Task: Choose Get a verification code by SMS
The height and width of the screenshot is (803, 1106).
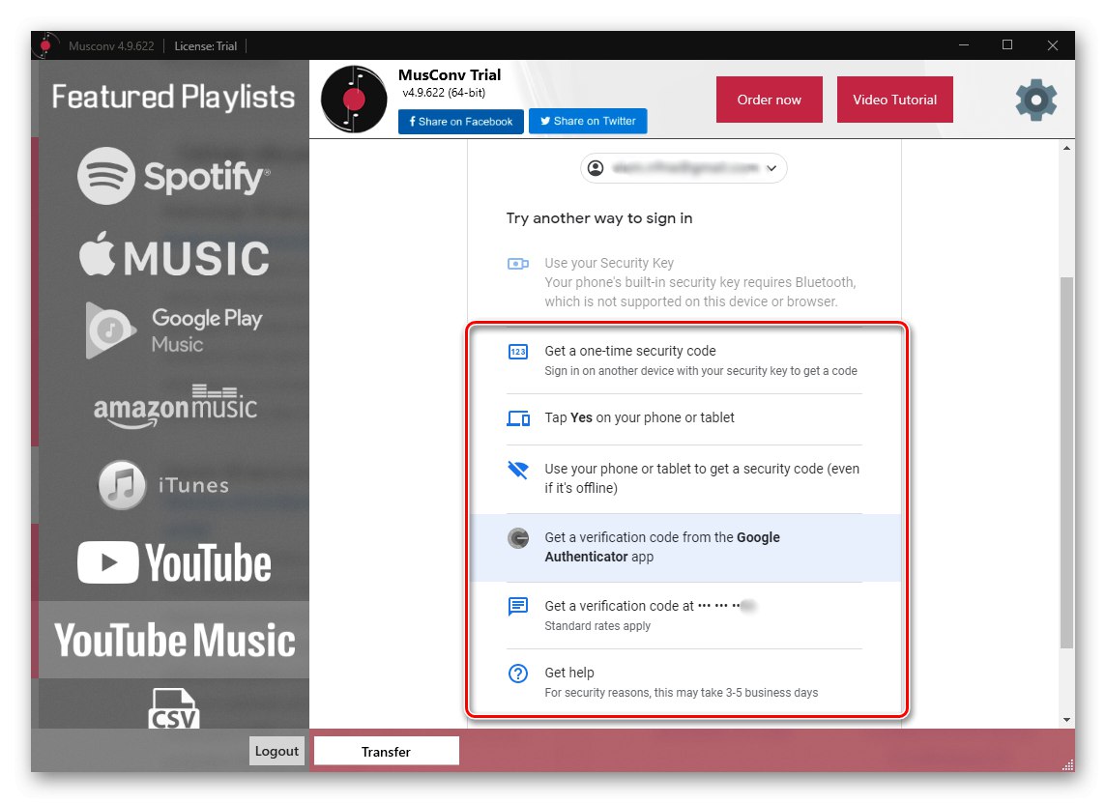Action: point(684,616)
